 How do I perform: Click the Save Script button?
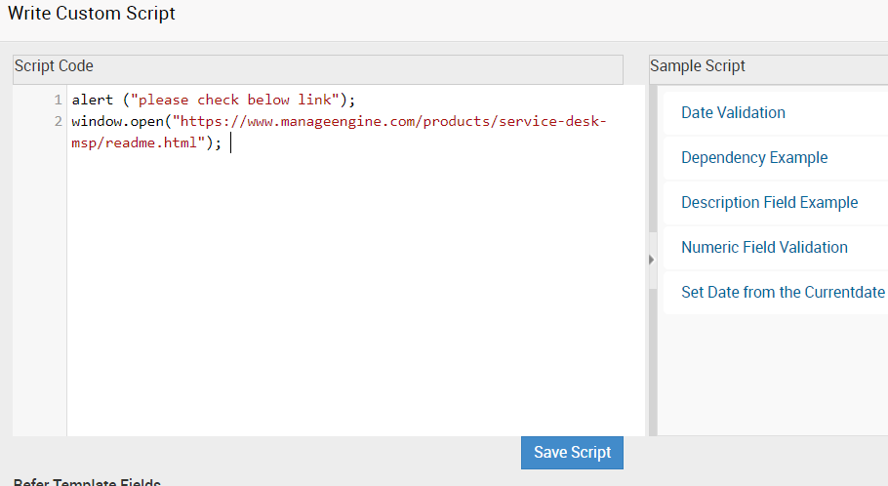coord(572,453)
